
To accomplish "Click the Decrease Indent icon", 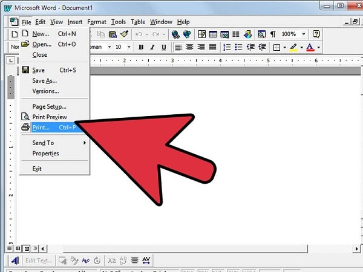I will 250,47.
